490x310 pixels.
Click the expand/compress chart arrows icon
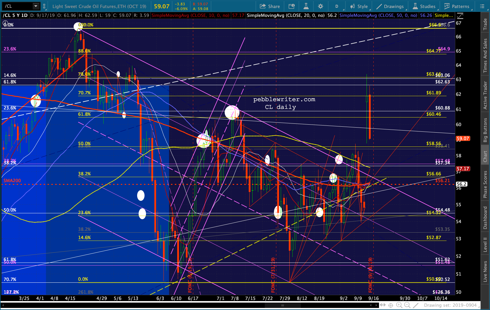(x=383, y=305)
